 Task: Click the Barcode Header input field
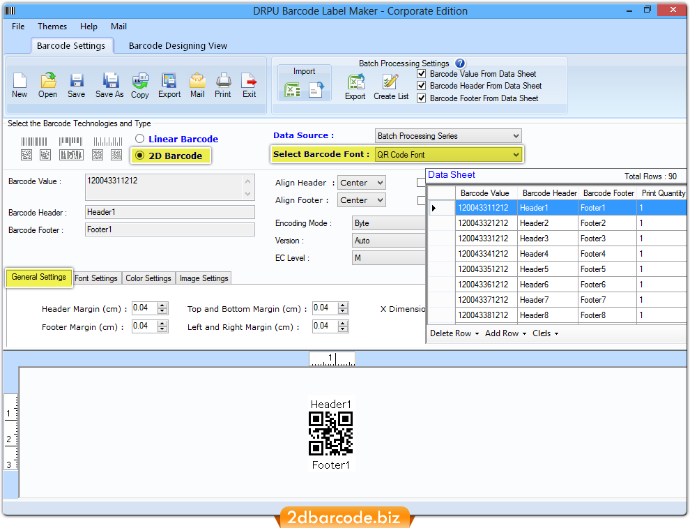click(169, 212)
